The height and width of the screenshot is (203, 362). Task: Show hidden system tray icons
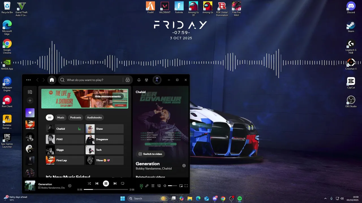click(325, 198)
